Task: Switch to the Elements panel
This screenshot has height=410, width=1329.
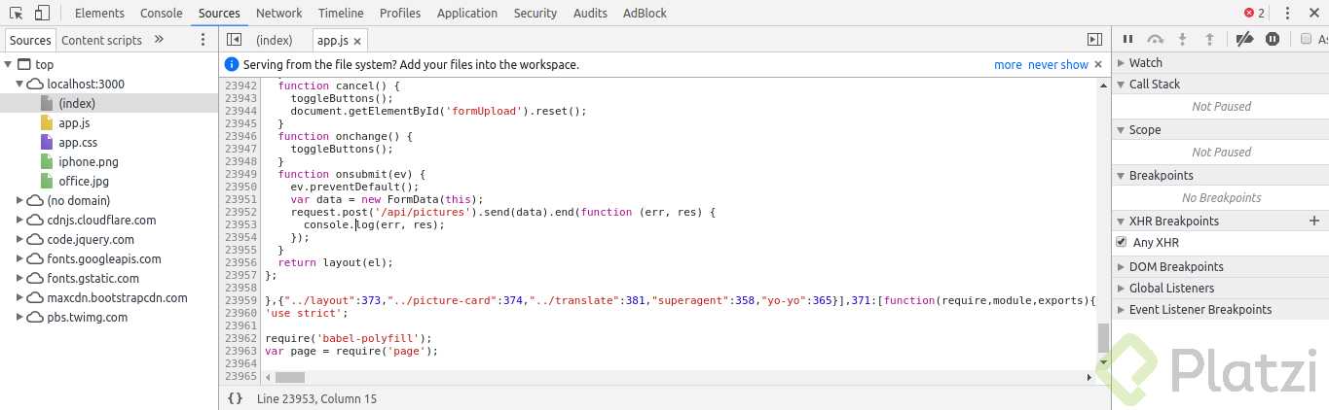Action: coord(99,13)
